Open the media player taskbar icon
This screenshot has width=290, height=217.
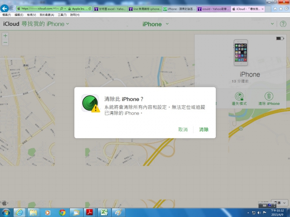[48, 213]
